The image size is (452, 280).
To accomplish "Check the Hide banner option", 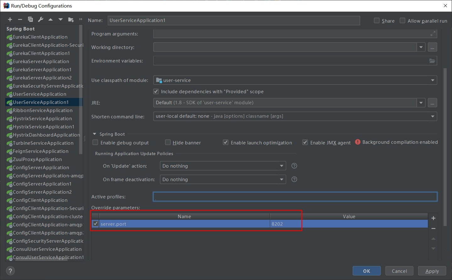I will (168, 143).
